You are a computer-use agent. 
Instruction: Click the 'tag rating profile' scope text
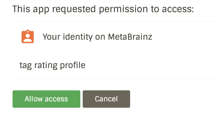[52, 65]
